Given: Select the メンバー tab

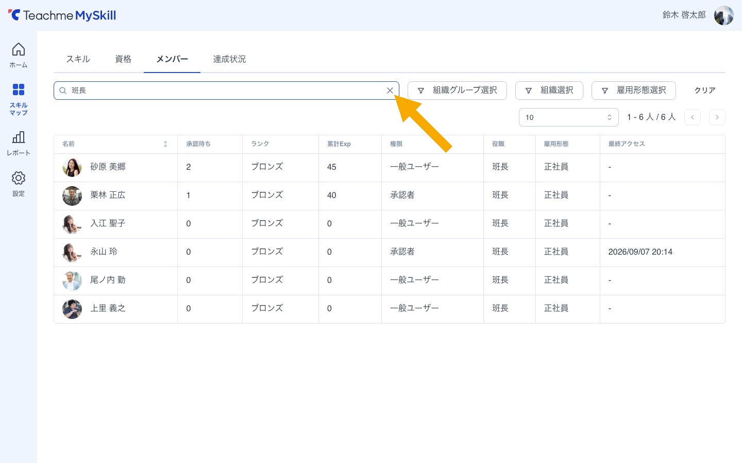Looking at the screenshot, I should pos(172,59).
